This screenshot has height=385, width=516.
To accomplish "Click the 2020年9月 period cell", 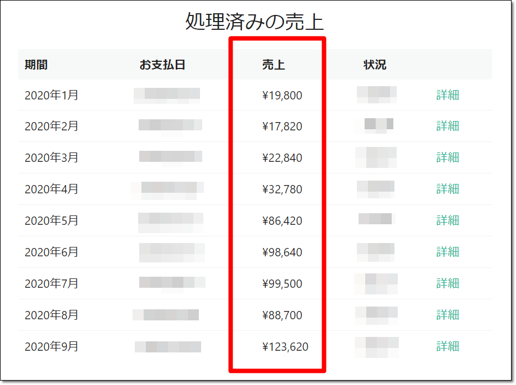I will (x=51, y=347).
